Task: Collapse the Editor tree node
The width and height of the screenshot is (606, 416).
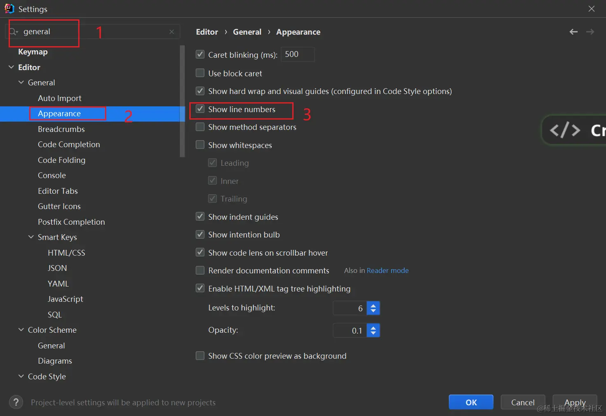Action: (x=11, y=67)
